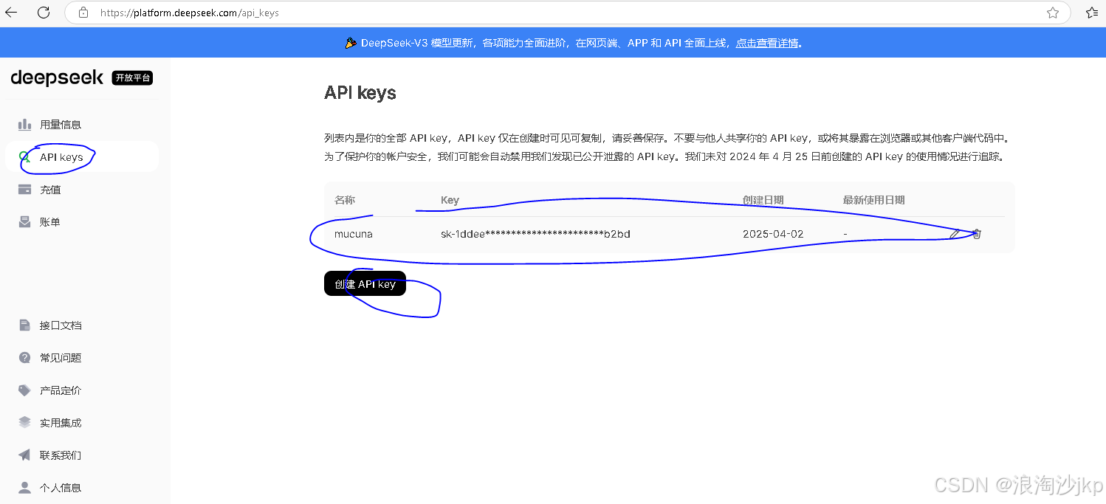Click the masked key starting with sk-1ddee
This screenshot has width=1106, height=504.
coord(535,235)
